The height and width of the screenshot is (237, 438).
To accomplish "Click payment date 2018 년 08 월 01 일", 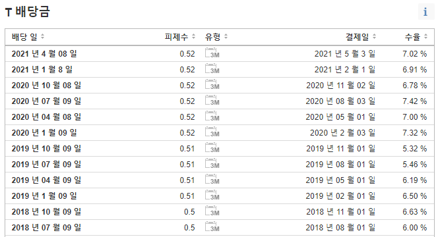I will [x=340, y=228].
